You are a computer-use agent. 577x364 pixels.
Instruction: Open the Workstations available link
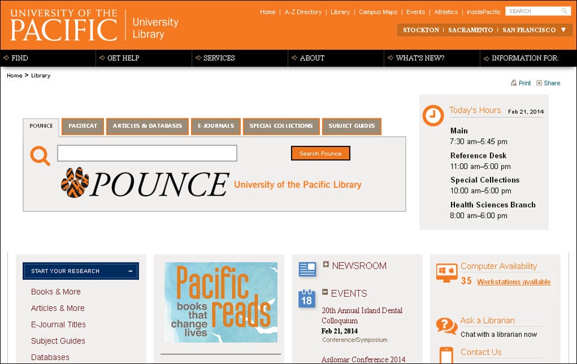[x=512, y=282]
